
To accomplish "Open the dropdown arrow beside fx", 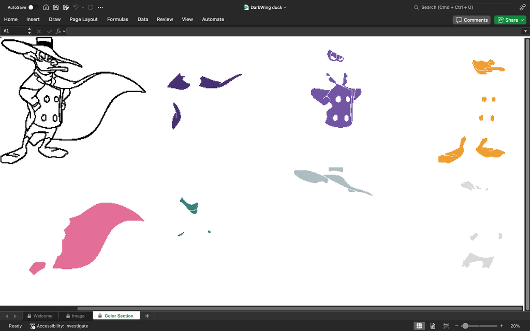I will click(x=64, y=31).
